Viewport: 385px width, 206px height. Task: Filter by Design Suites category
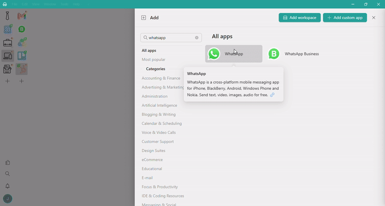click(x=154, y=151)
